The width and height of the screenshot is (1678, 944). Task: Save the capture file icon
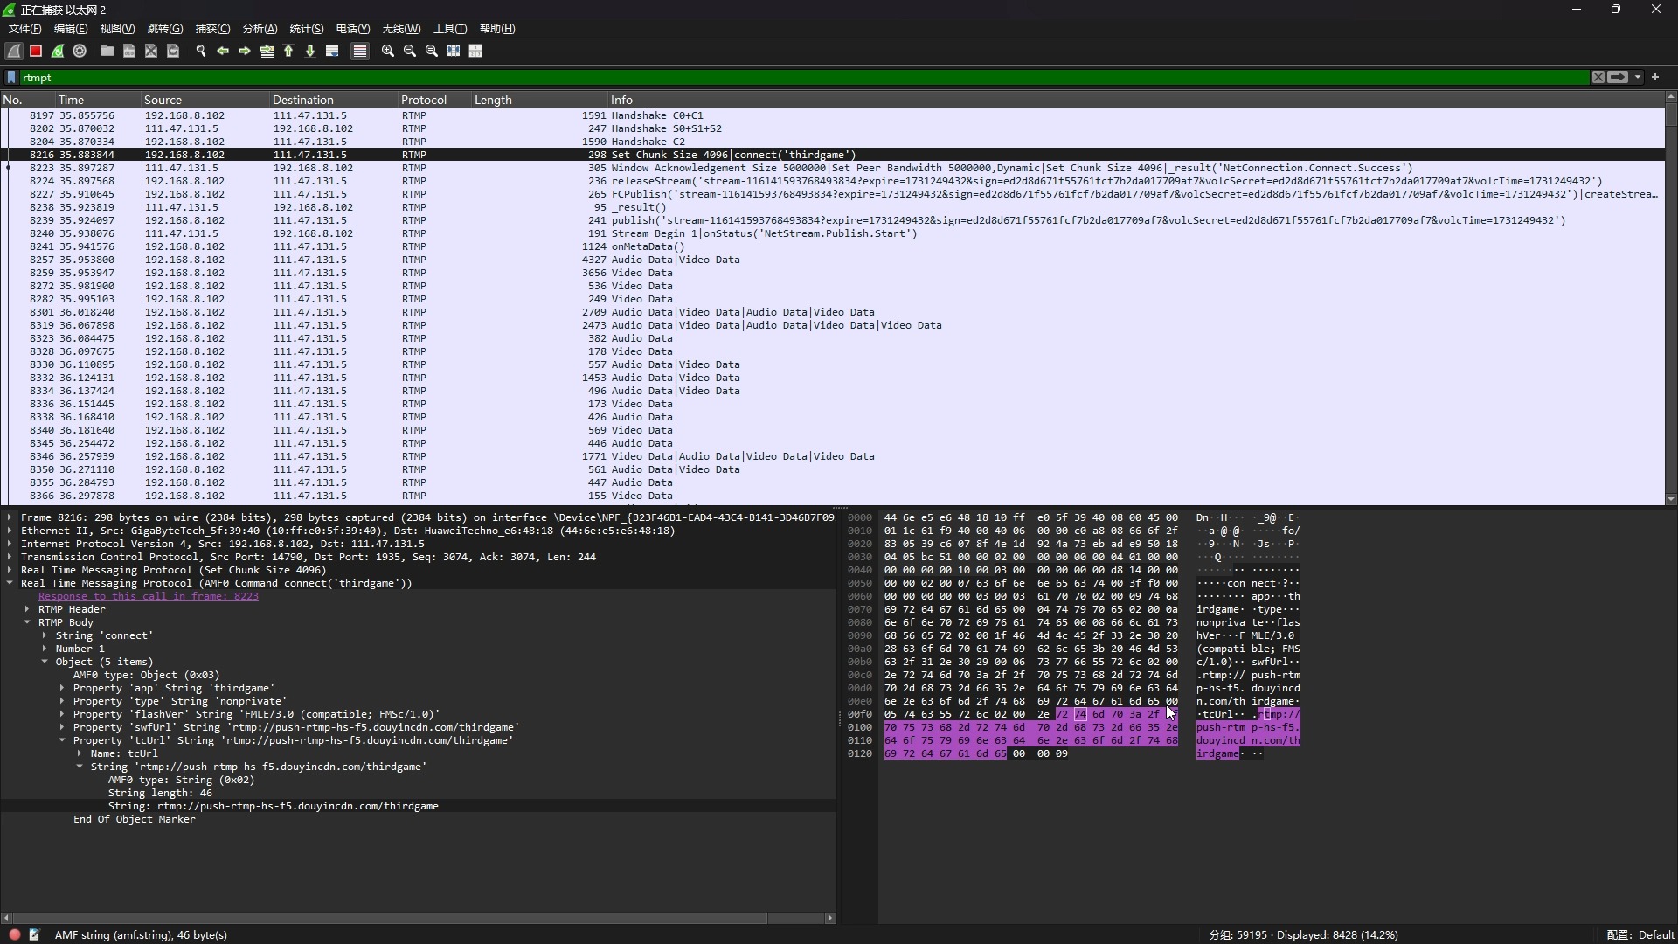[129, 52]
